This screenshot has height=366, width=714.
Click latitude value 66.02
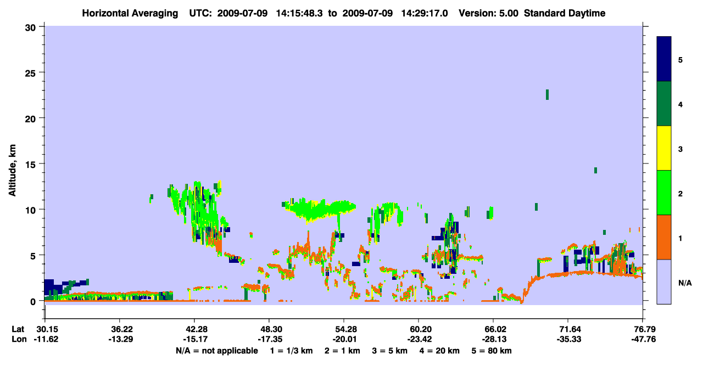tap(493, 329)
